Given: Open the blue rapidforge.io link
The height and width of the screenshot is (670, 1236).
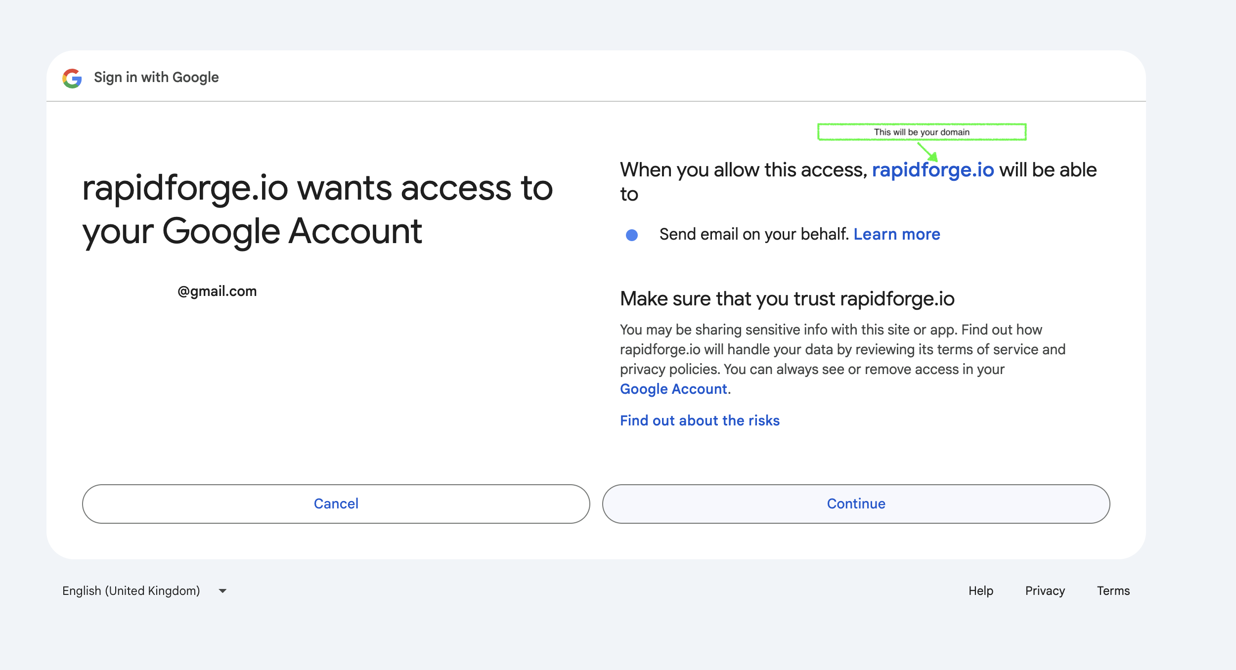Looking at the screenshot, I should (x=932, y=170).
